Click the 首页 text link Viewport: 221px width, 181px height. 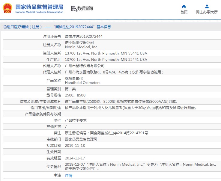(x=184, y=12)
